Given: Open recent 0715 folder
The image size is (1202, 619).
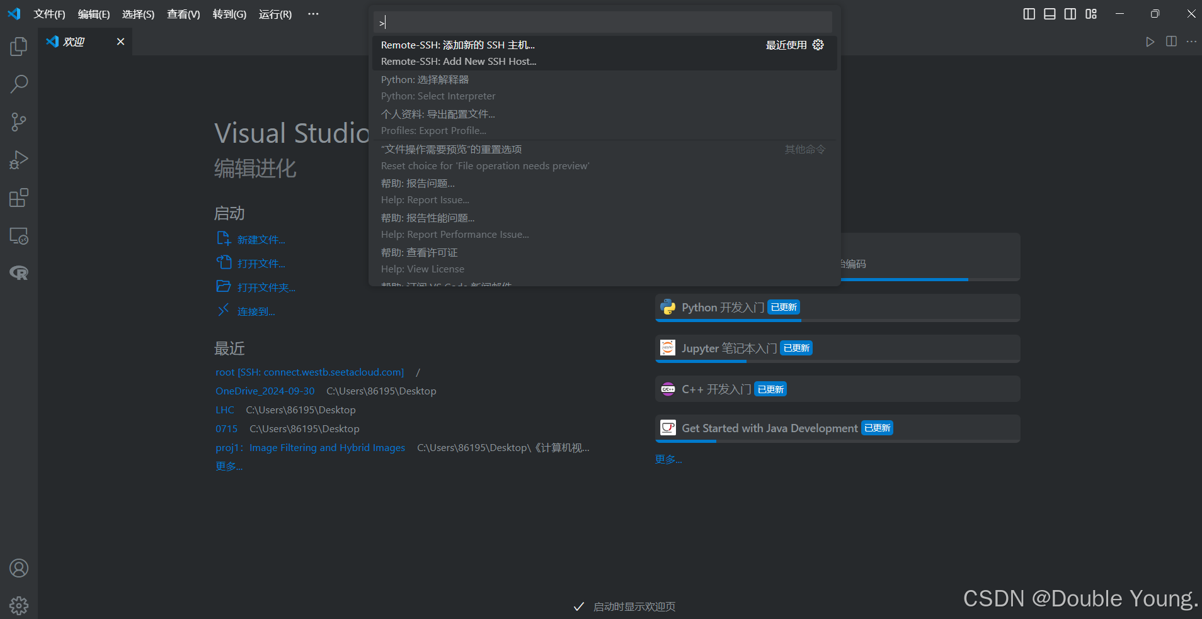Looking at the screenshot, I should tap(227, 429).
